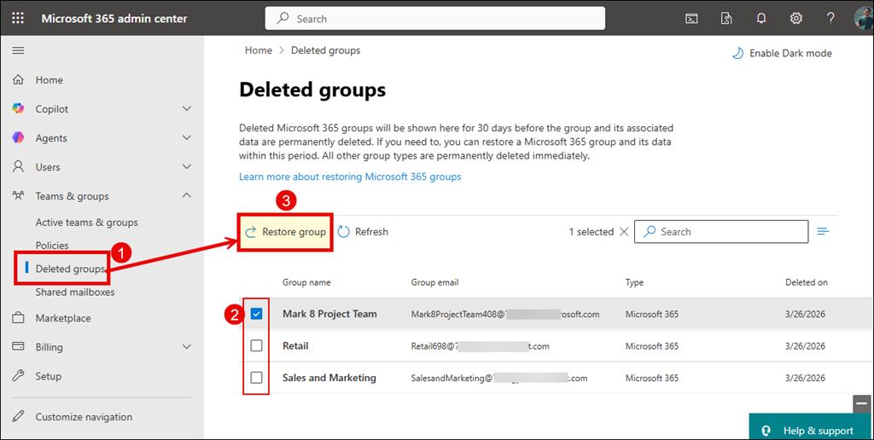The image size is (874, 440).
Task: Click the Users person icon in sidebar
Action: [19, 166]
